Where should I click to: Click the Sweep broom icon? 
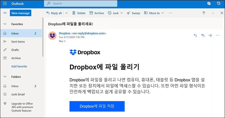click(x=128, y=13)
